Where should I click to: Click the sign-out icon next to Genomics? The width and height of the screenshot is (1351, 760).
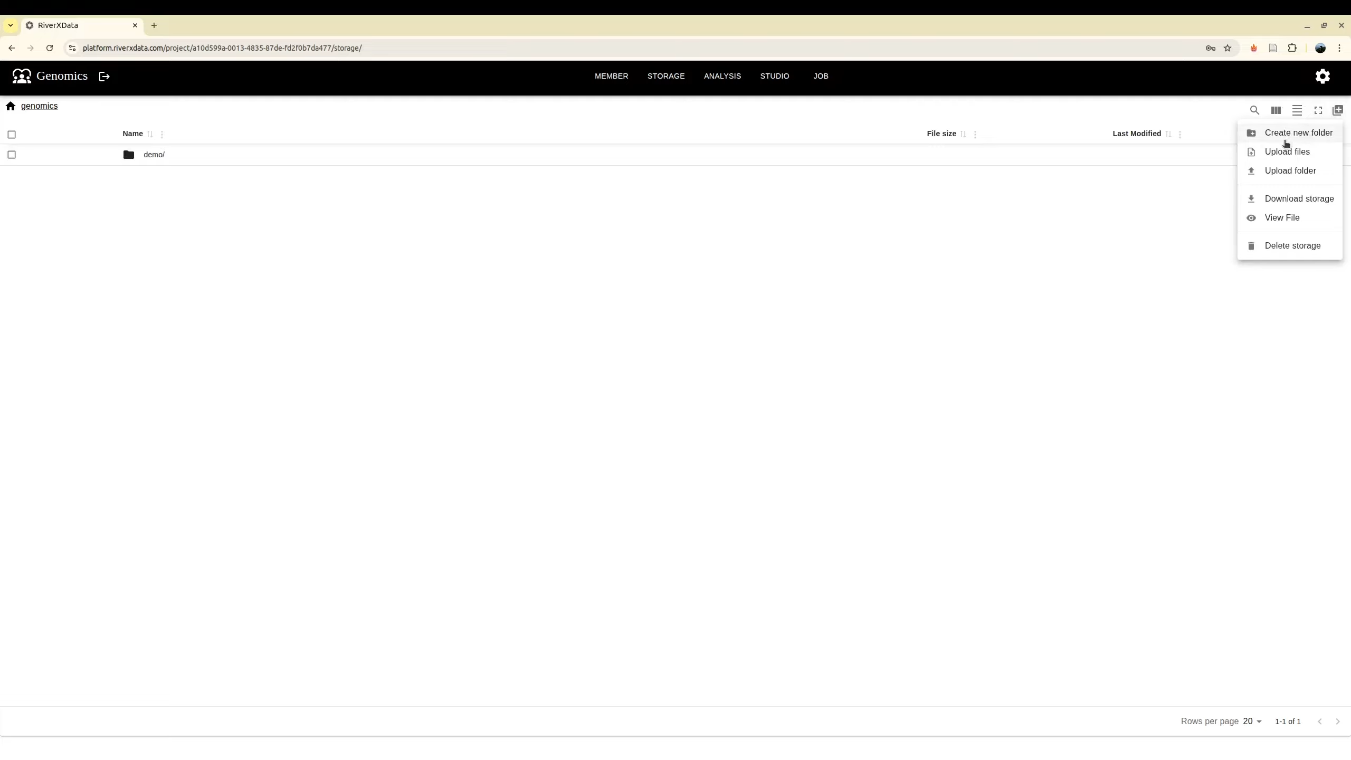tap(103, 76)
